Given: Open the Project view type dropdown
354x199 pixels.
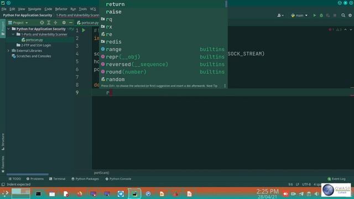Looking at the screenshot, I should 18,23.
